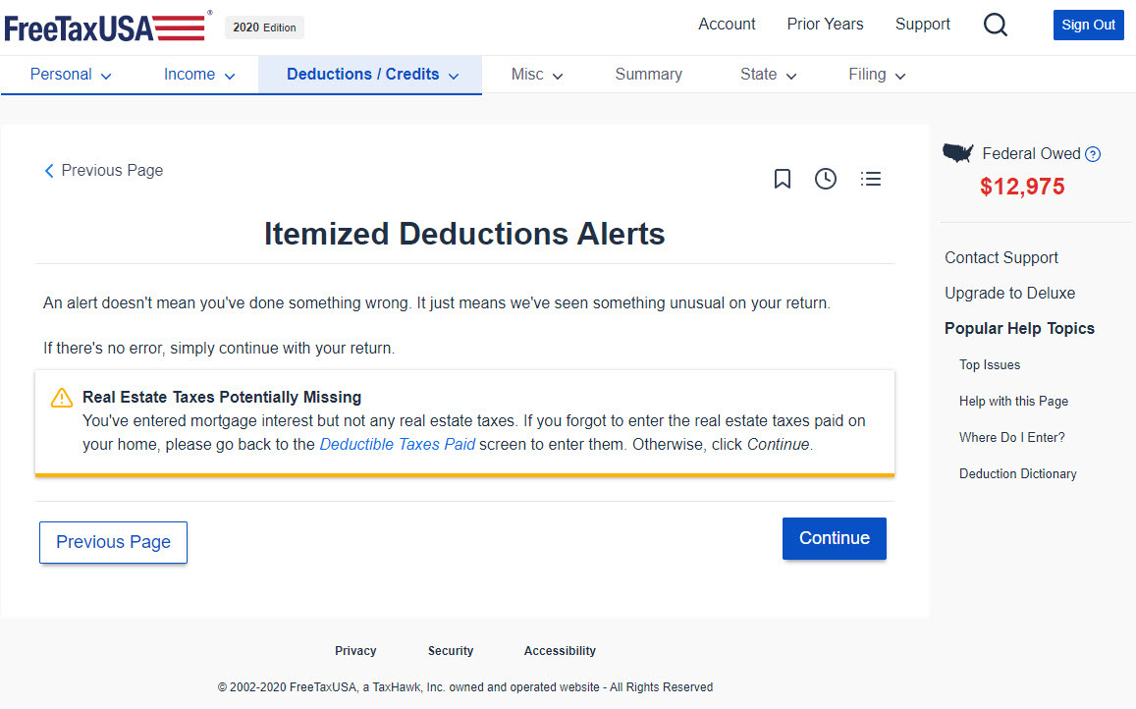This screenshot has width=1136, height=709.
Task: Open Contact Support
Action: point(1001,257)
